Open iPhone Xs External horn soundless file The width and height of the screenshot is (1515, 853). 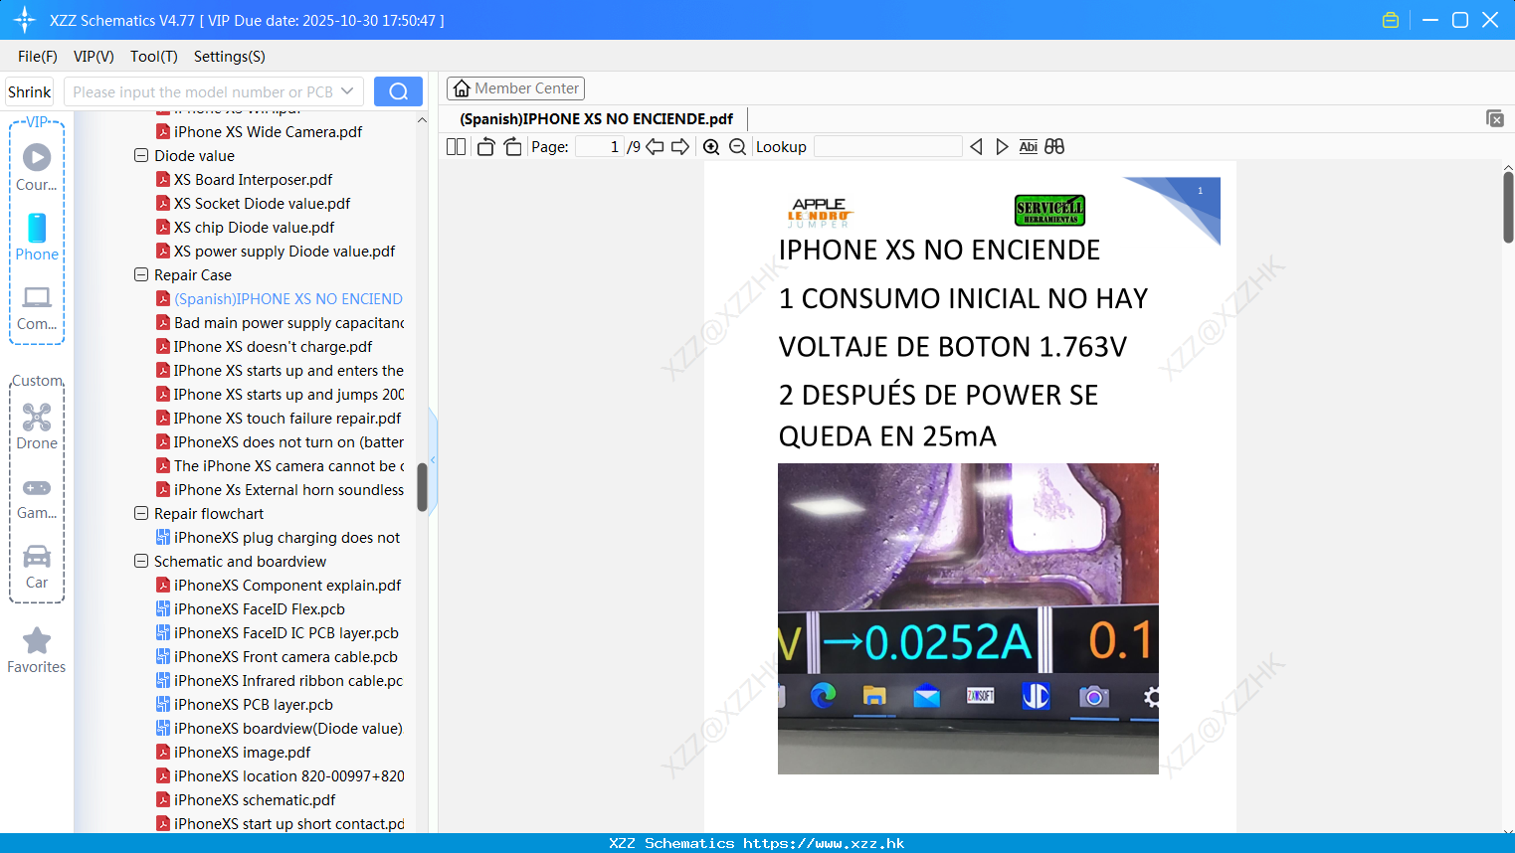pos(288,489)
